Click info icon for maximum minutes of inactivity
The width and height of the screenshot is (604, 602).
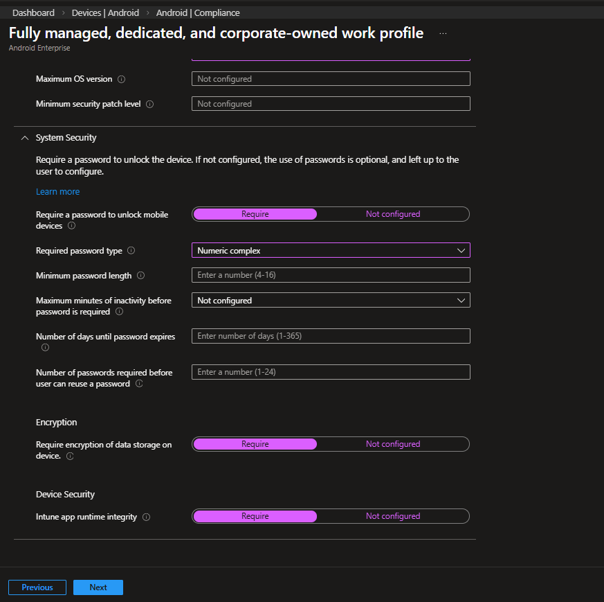[120, 312]
